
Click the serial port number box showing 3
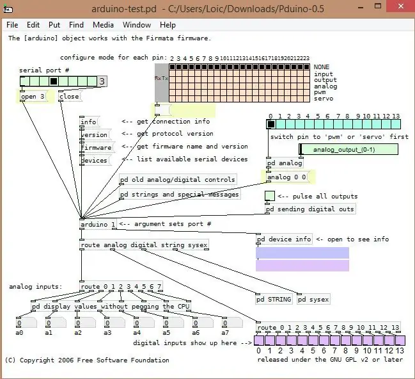pyautogui.click(x=102, y=81)
